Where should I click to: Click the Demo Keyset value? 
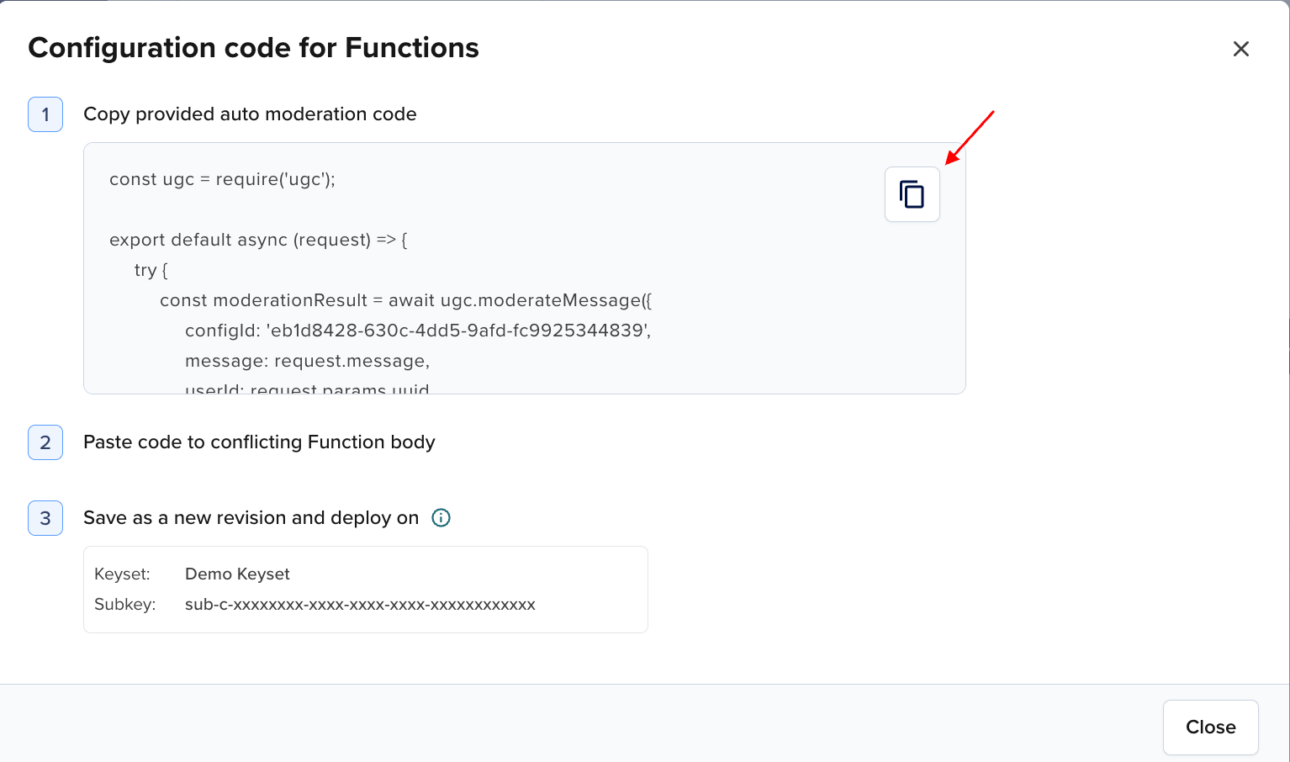point(236,574)
